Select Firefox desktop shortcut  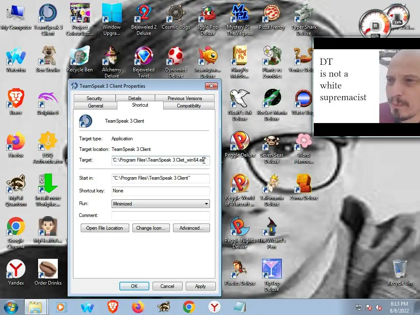[x=16, y=145]
